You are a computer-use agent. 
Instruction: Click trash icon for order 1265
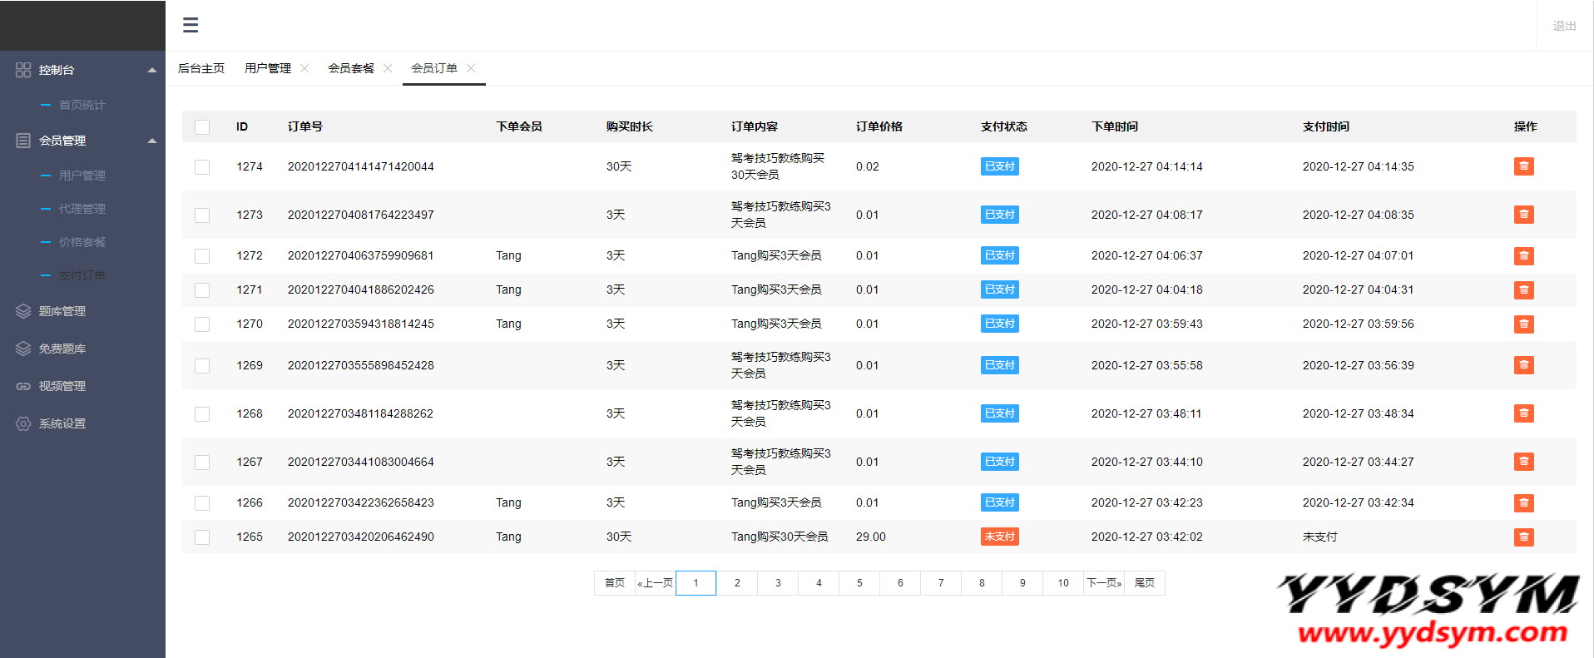point(1523,537)
